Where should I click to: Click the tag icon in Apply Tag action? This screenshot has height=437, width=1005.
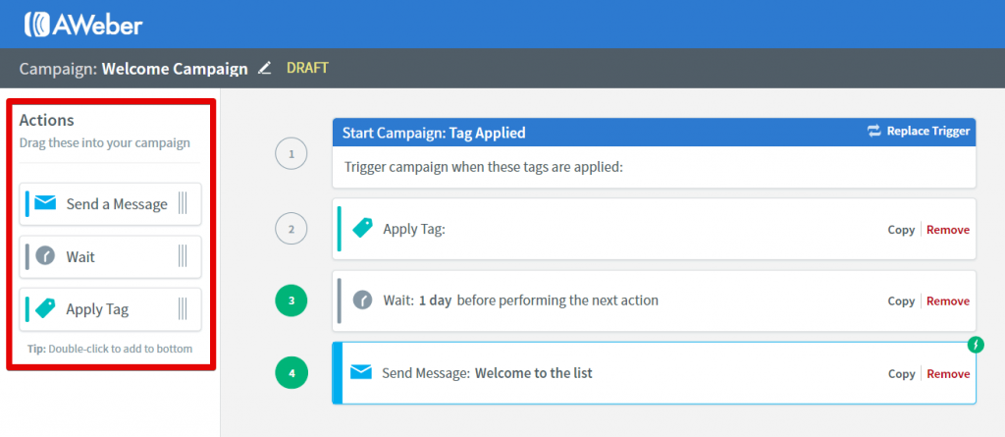pos(45,308)
